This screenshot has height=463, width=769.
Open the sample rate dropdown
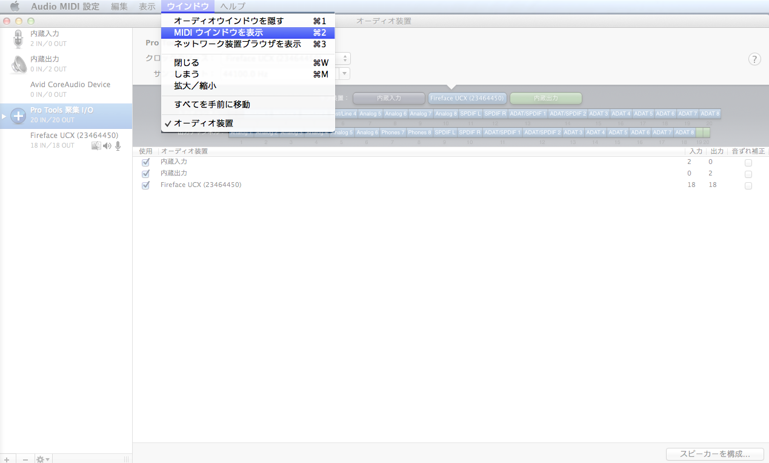[343, 73]
